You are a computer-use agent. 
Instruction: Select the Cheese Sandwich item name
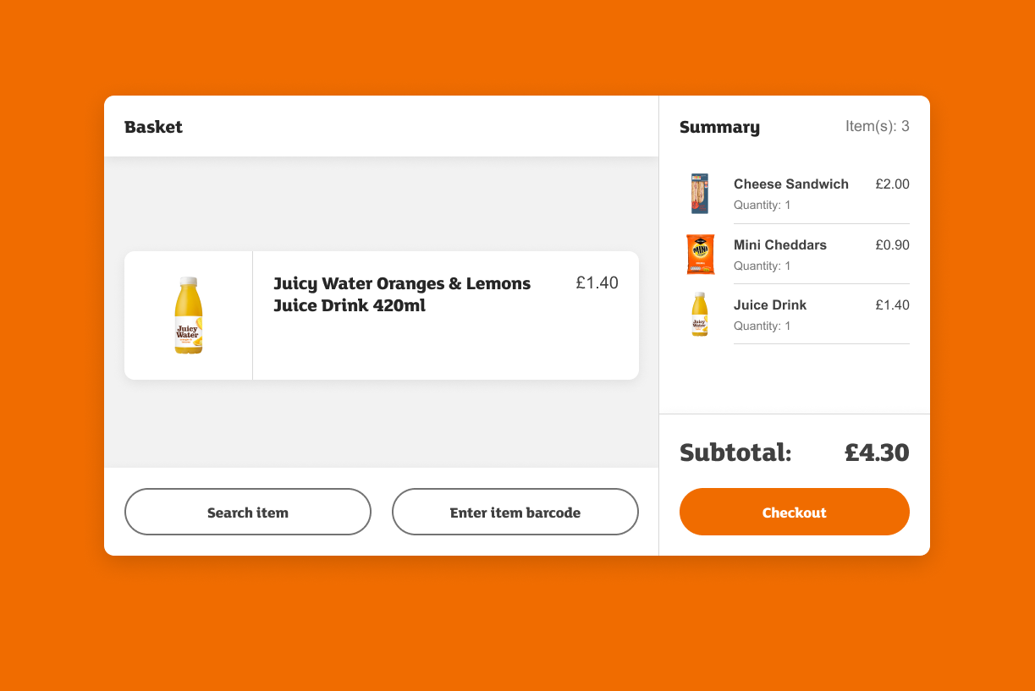tap(791, 184)
